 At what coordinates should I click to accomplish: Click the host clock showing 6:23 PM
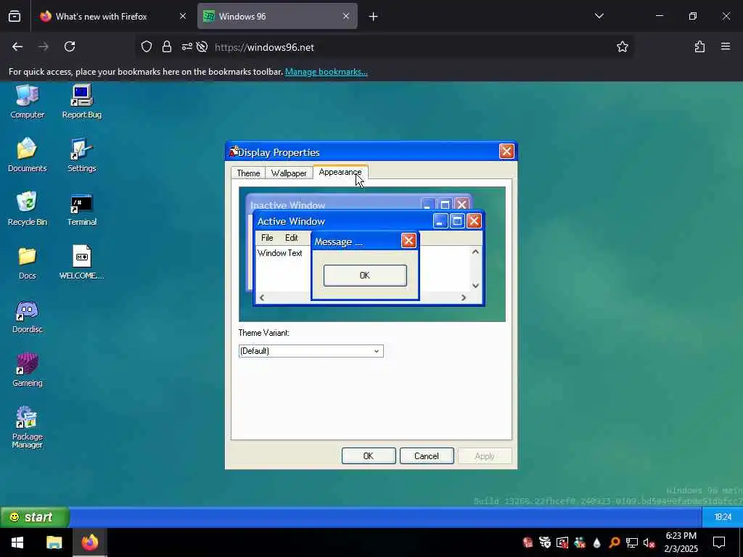click(x=681, y=542)
